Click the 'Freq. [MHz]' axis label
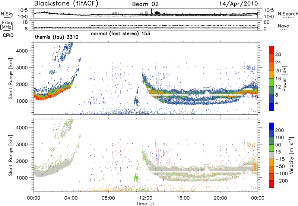Viewport: 298px width, 206px height. [7, 25]
